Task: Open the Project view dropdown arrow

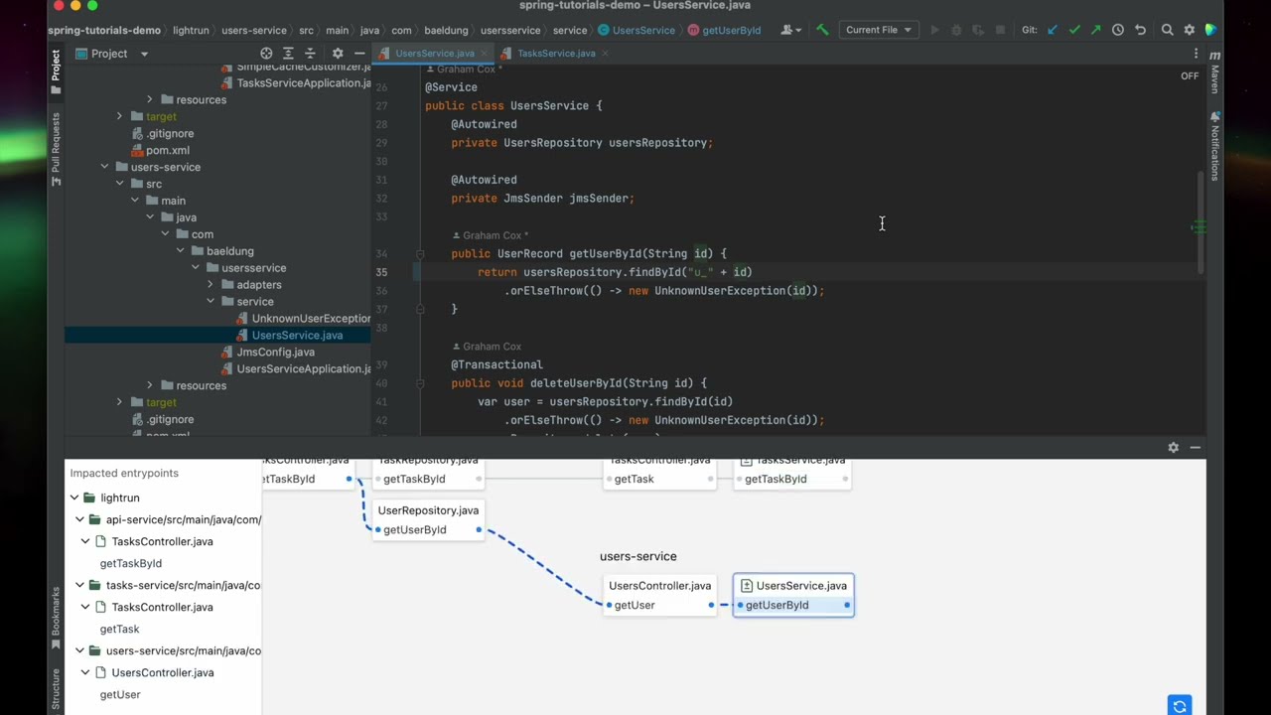Action: click(143, 54)
